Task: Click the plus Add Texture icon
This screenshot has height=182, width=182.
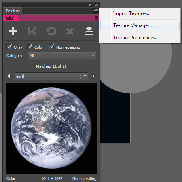Action: pyautogui.click(x=13, y=31)
